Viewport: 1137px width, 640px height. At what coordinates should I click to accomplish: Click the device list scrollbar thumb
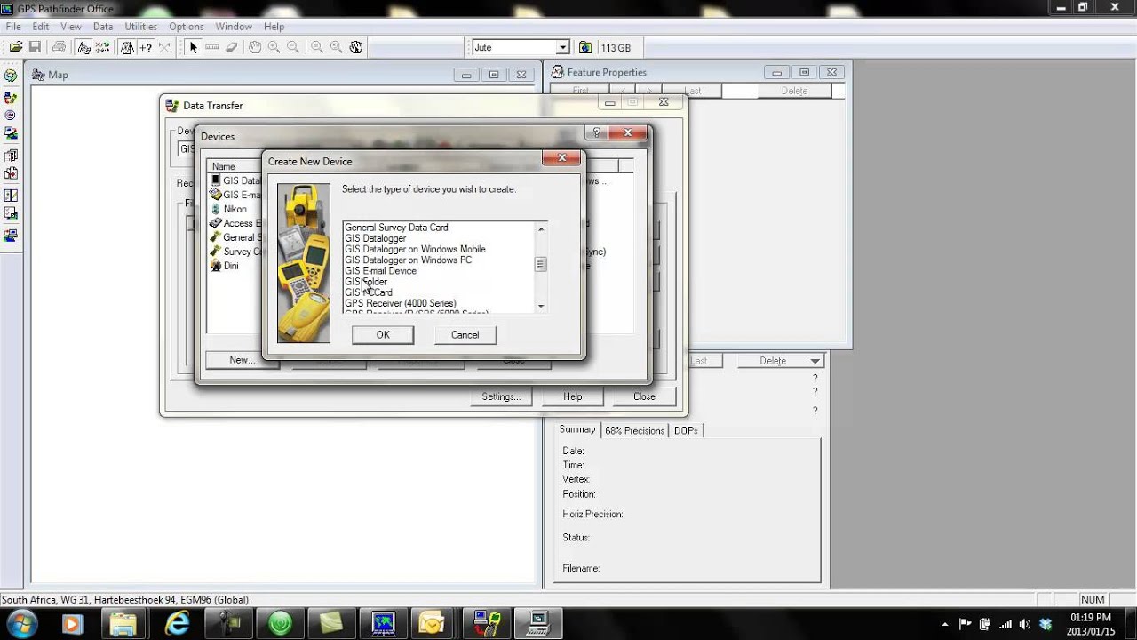[541, 264]
